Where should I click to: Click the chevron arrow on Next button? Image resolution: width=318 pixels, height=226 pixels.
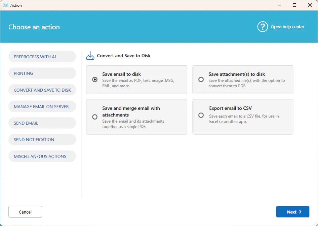click(x=301, y=212)
